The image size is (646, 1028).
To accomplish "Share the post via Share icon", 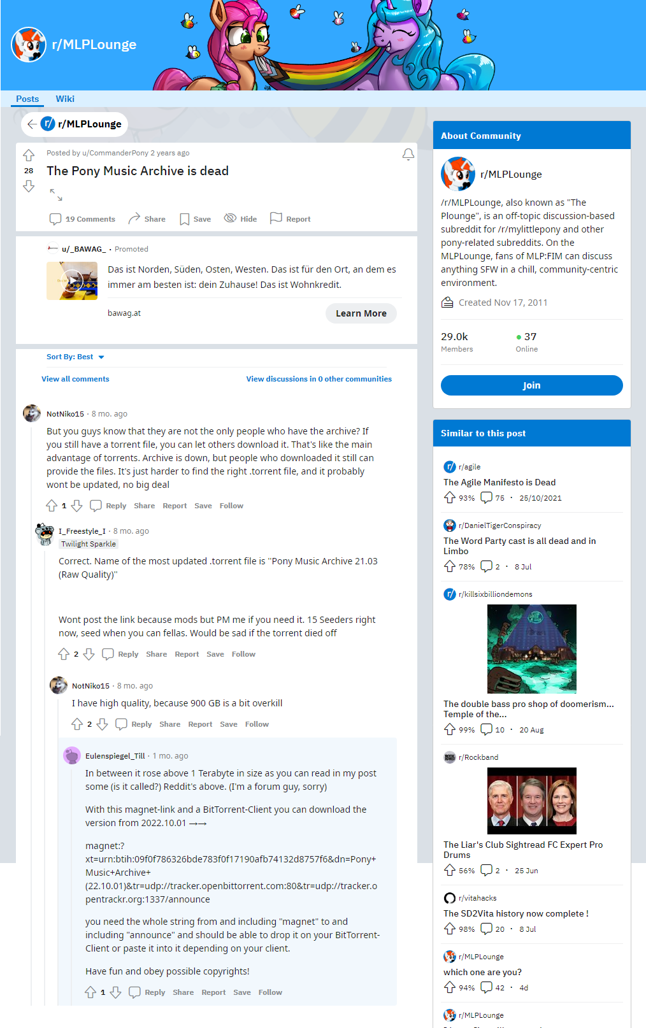I will [147, 219].
